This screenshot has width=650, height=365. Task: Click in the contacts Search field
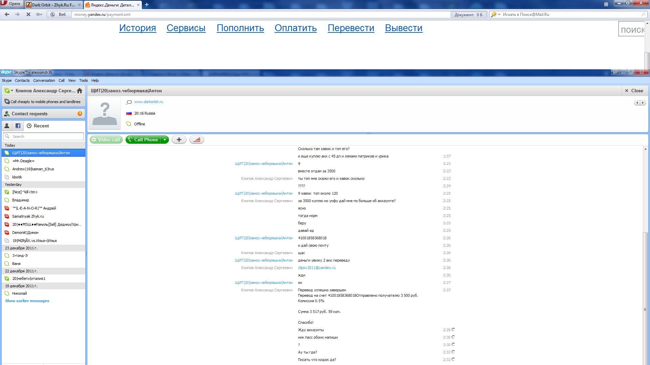click(47, 137)
